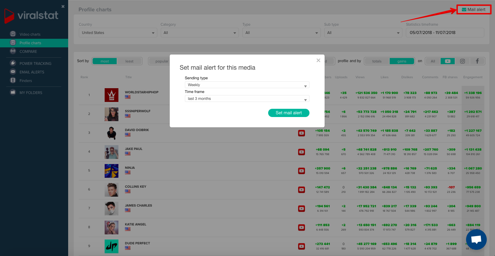Click the JAKE PAUL profile name
495x256 pixels.
pos(134,149)
